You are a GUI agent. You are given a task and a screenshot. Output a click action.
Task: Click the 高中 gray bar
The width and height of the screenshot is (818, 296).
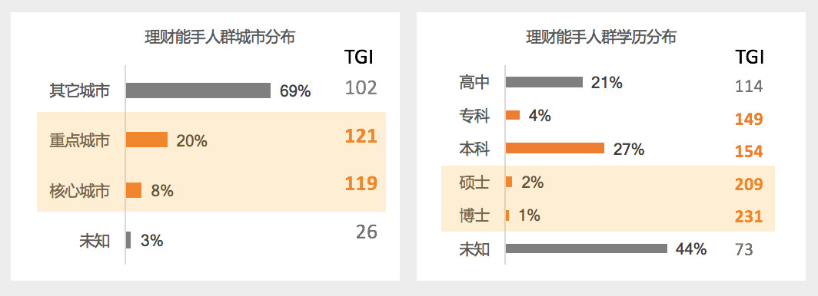coord(544,82)
